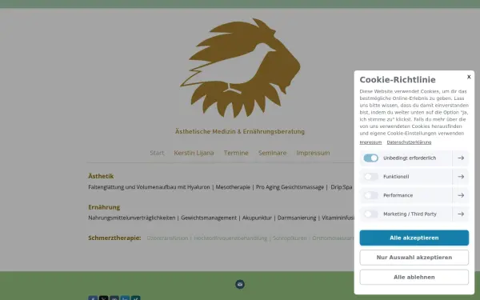This screenshot has width=480, height=300.
Task: Click the 'Akupunktur' text
Action: 257,218
